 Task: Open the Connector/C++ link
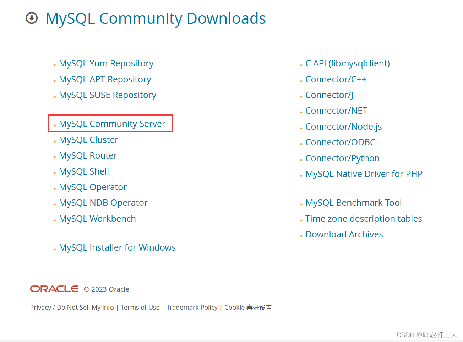pyautogui.click(x=336, y=79)
